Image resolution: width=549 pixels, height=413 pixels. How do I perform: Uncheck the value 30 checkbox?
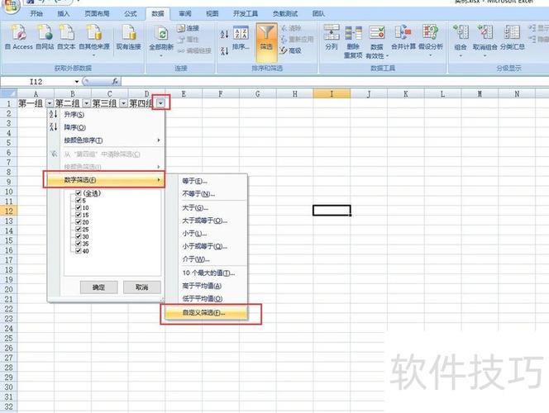[79, 236]
